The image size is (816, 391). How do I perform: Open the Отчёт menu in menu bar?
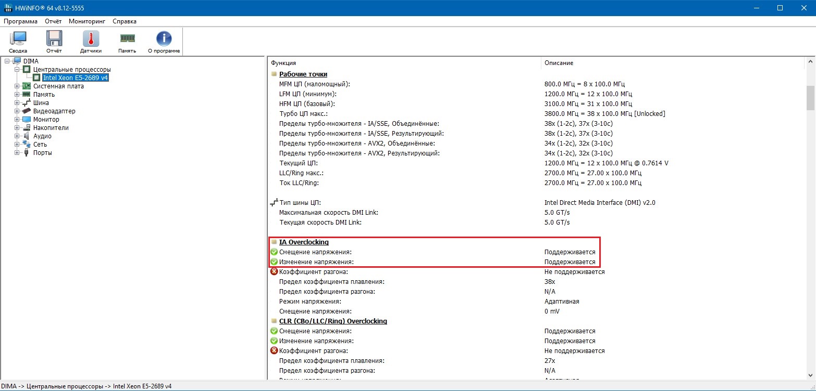pyautogui.click(x=53, y=21)
